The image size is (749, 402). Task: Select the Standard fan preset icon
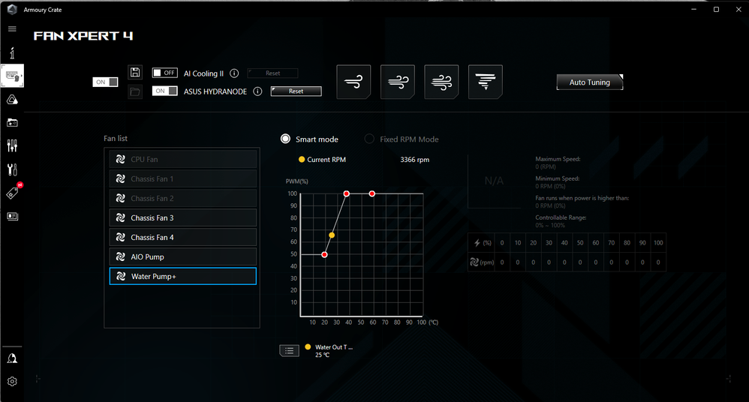(x=398, y=82)
